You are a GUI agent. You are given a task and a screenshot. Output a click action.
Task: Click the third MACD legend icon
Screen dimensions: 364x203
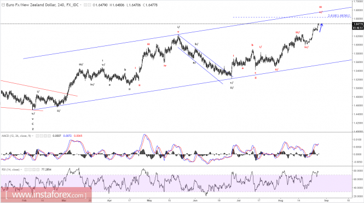[45, 136]
